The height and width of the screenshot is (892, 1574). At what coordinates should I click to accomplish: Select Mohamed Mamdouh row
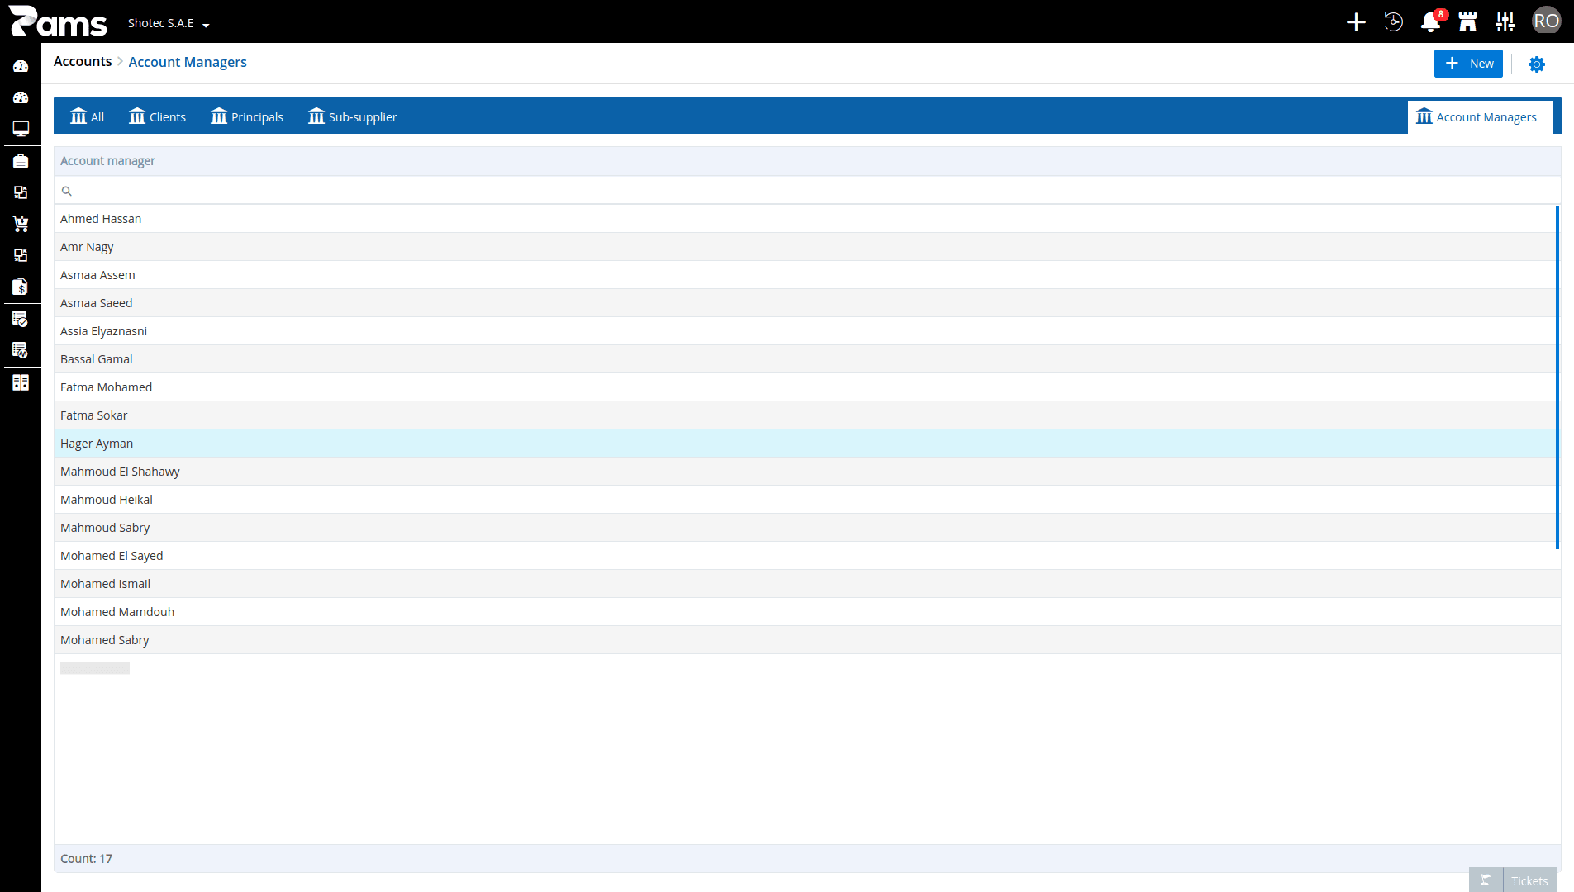pos(806,612)
